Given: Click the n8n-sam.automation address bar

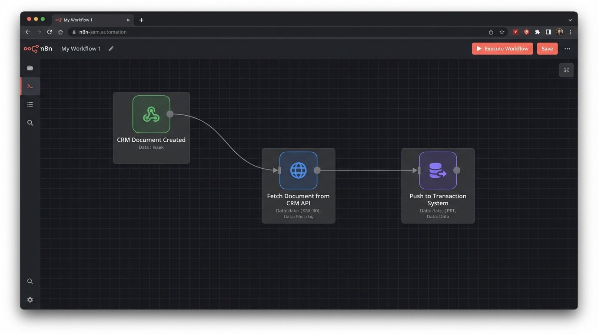Looking at the screenshot, I should click(x=103, y=32).
